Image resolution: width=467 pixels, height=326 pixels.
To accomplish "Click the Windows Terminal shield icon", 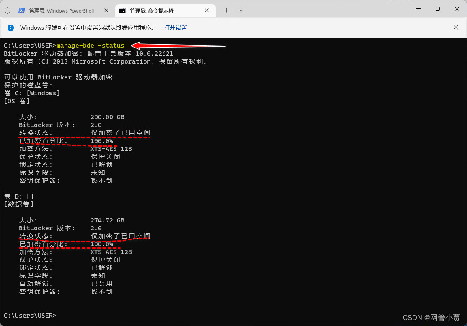I will [x=8, y=10].
